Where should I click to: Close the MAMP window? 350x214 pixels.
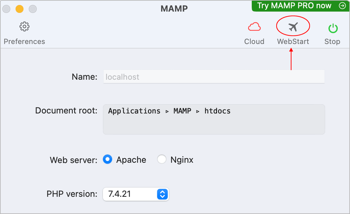click(x=7, y=9)
